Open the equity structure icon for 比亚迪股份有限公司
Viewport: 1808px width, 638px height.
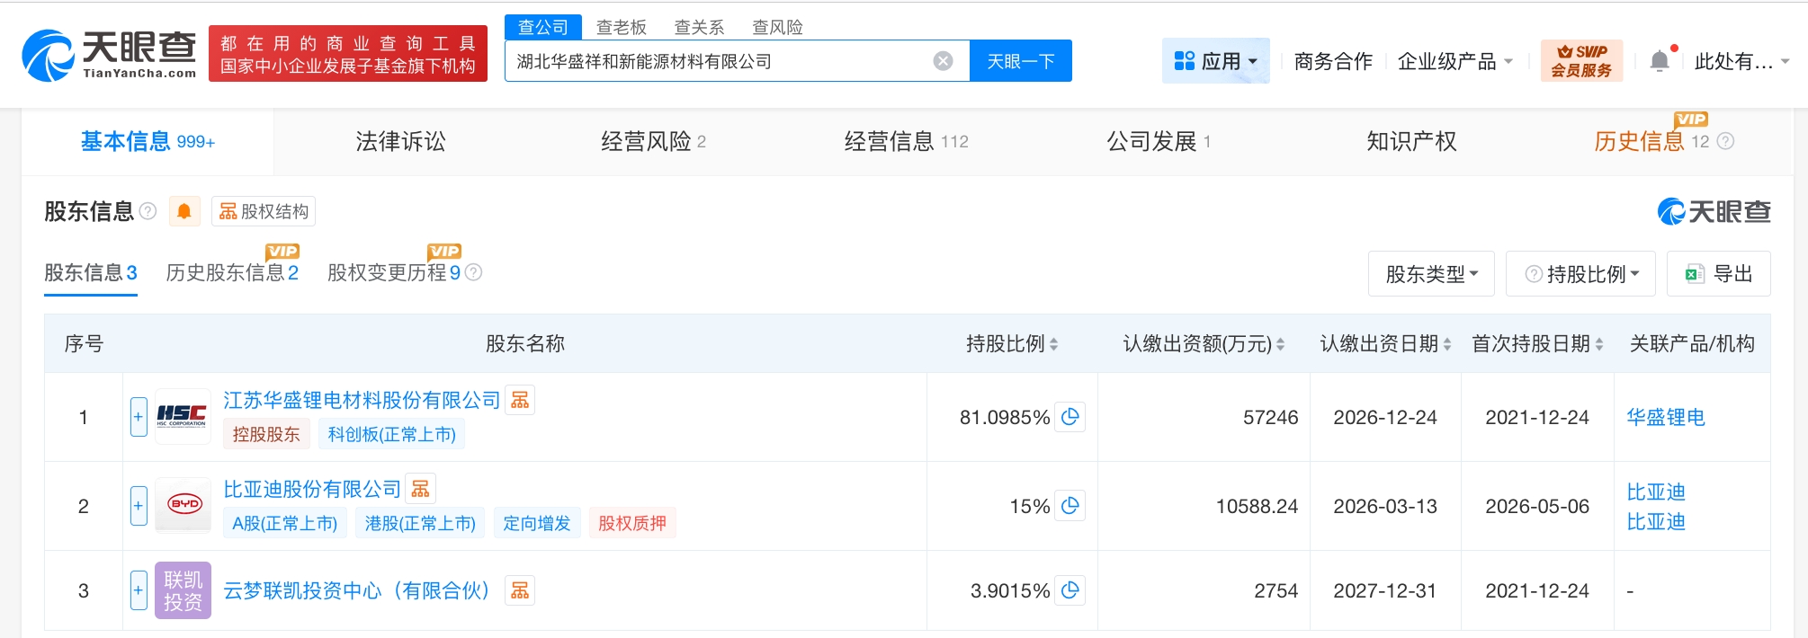coord(420,488)
